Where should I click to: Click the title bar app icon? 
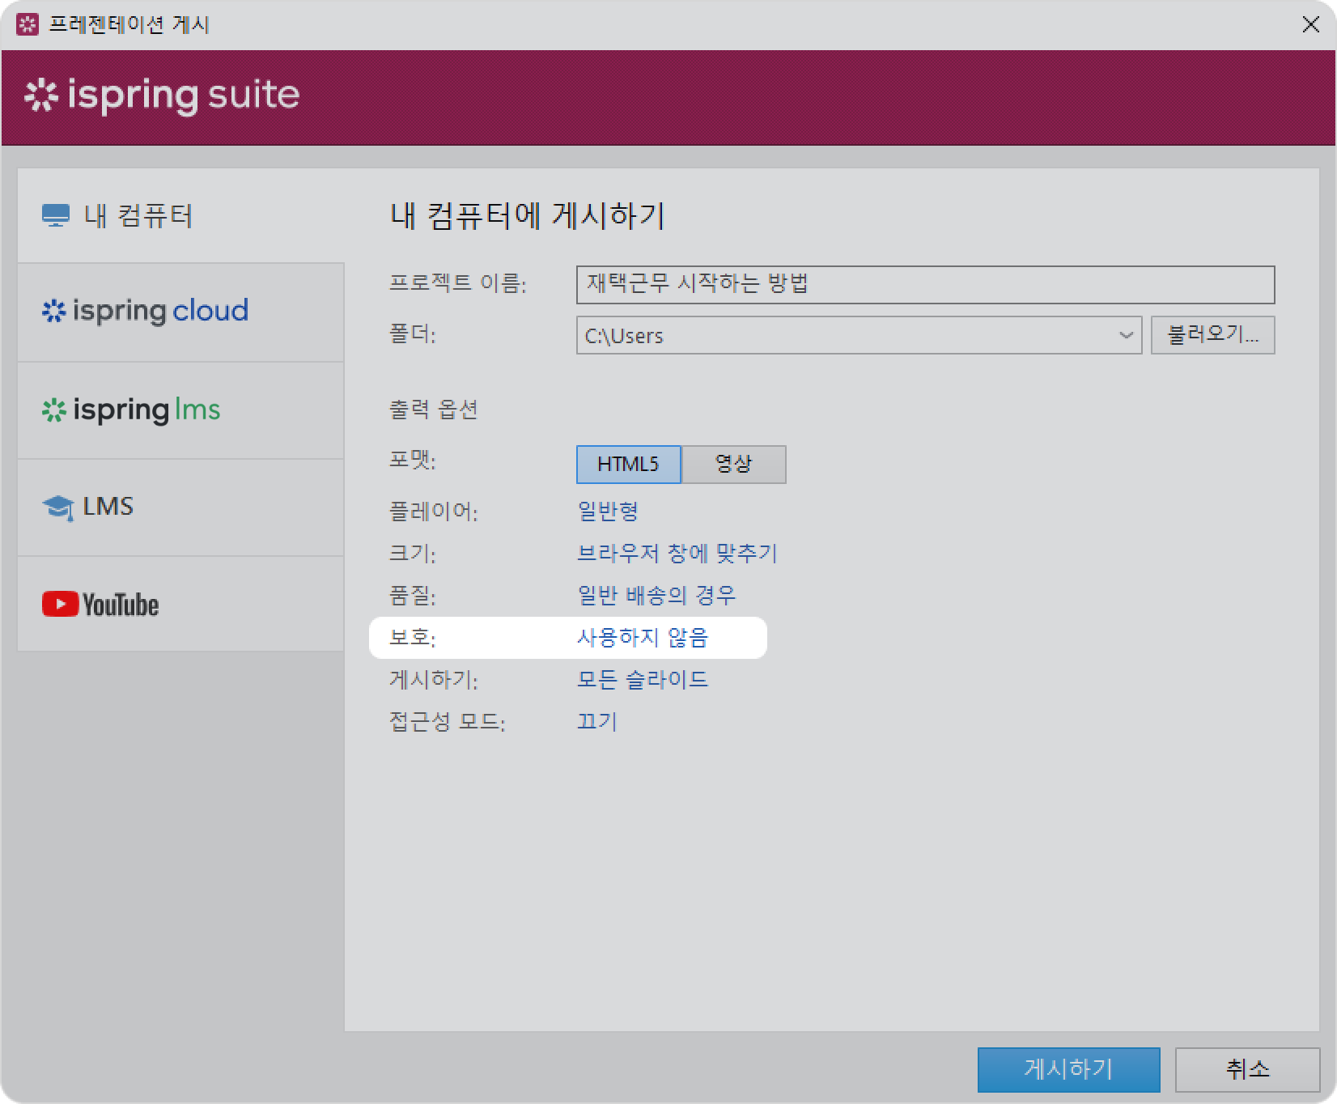pos(27,24)
